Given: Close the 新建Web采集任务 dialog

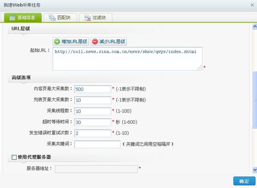Looking at the screenshot, I should click(252, 5).
